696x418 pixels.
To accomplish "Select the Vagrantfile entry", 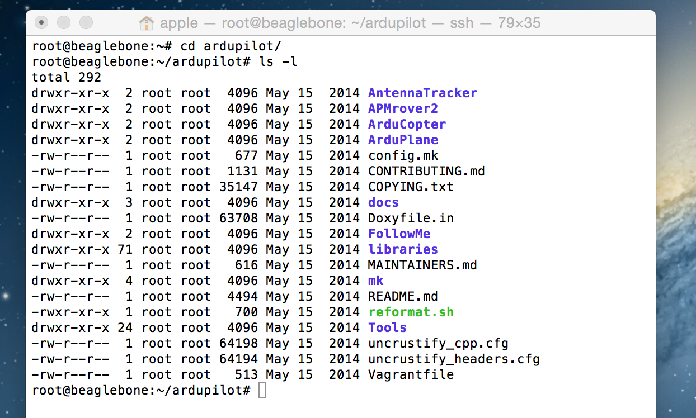I will click(411, 374).
